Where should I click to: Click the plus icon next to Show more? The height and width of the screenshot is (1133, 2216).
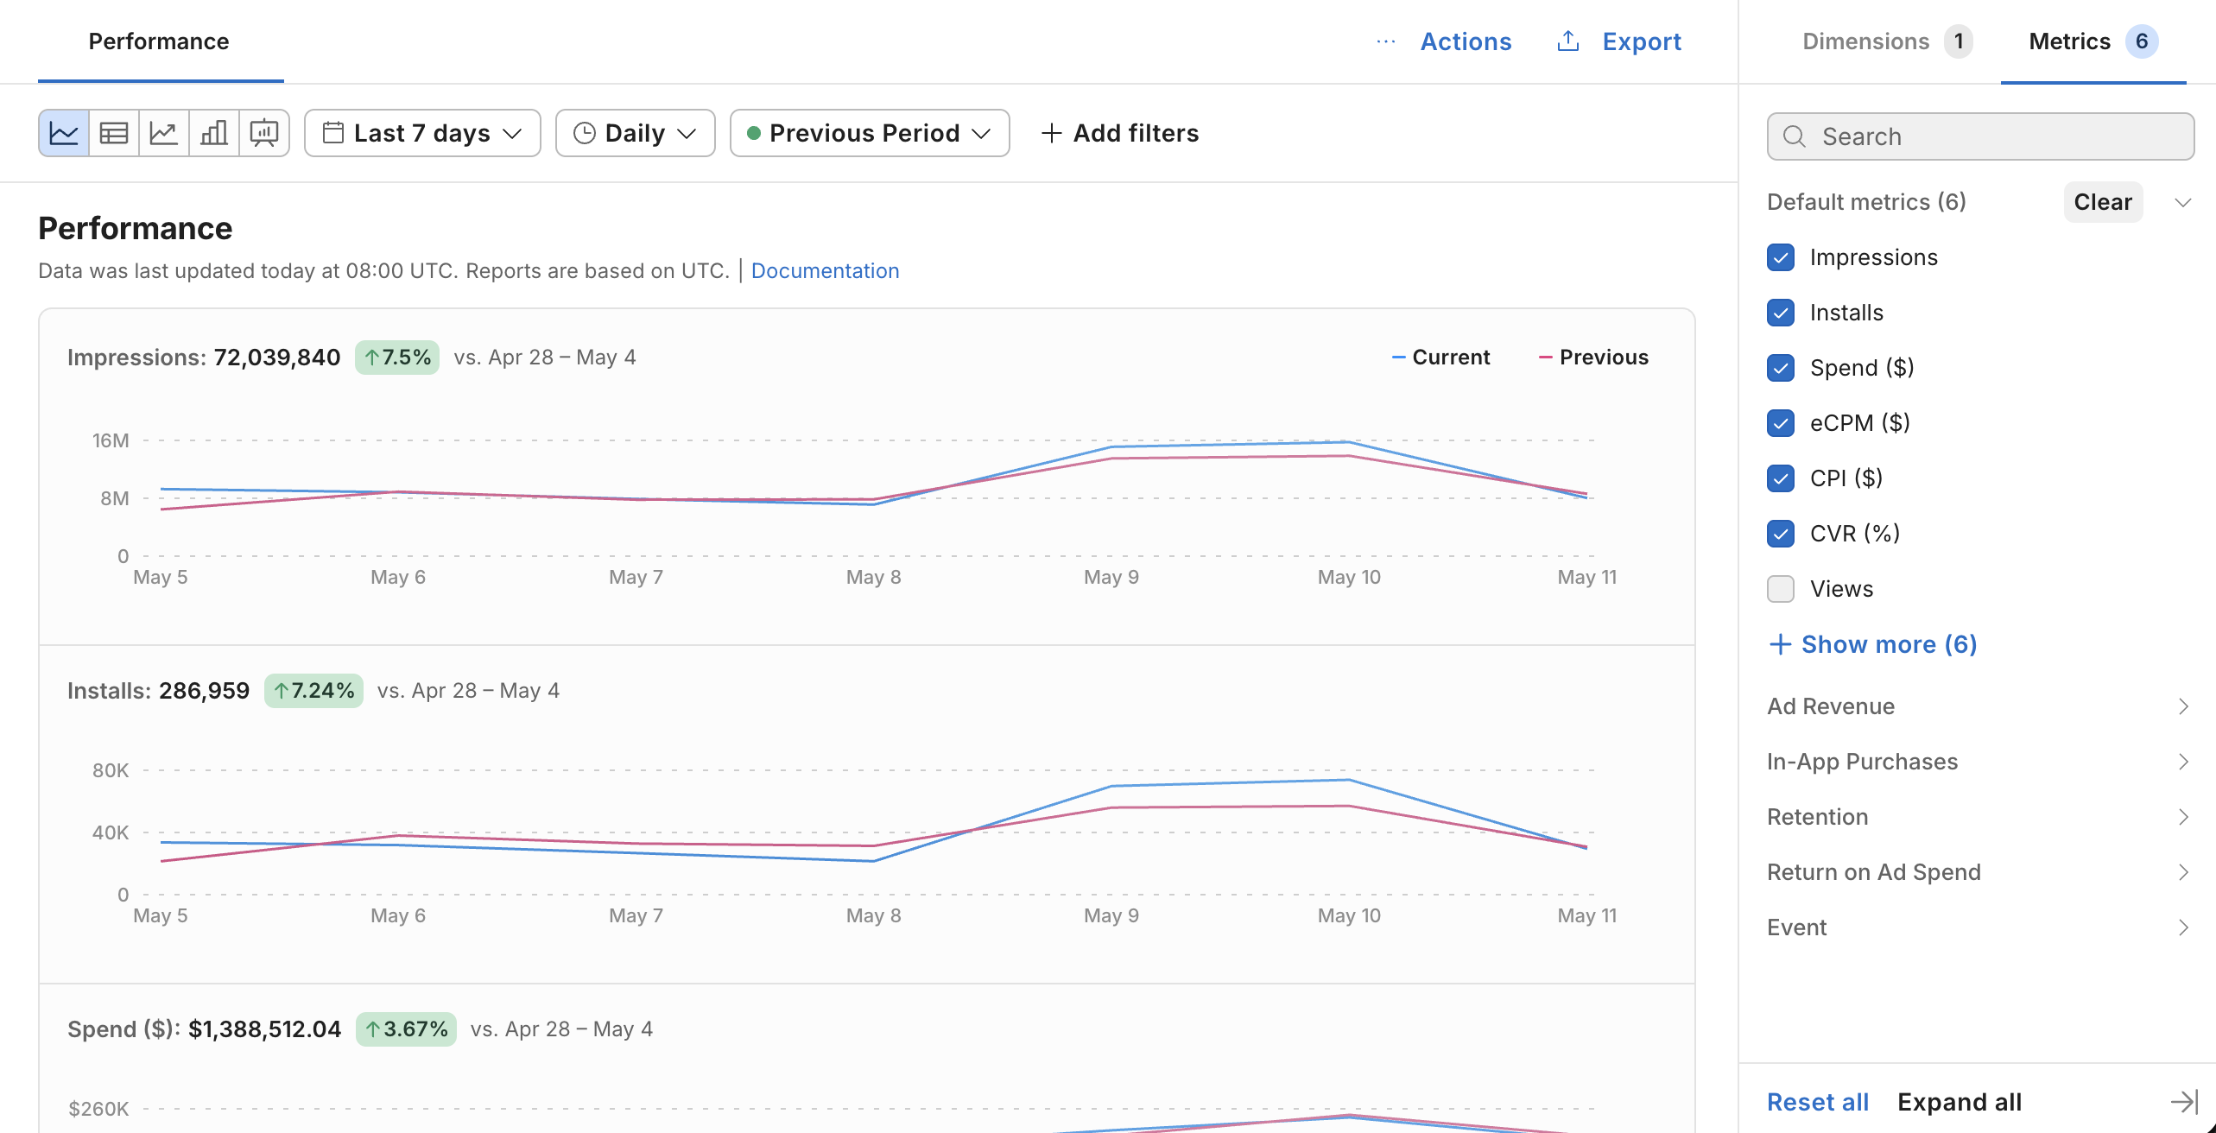pyautogui.click(x=1780, y=644)
